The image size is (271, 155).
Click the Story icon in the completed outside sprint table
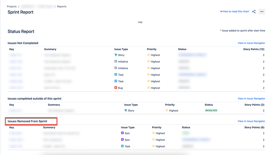(x=126, y=110)
